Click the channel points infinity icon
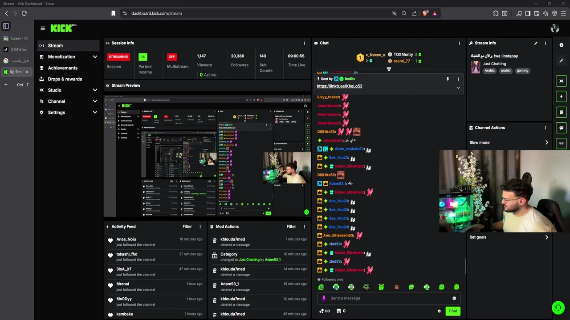Viewport: 570px width, 320px height. (x=325, y=311)
